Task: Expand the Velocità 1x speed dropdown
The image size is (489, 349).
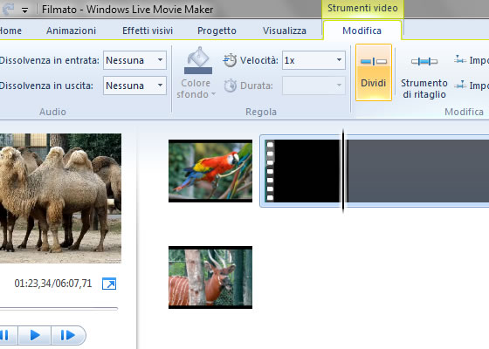Action: tap(313, 60)
